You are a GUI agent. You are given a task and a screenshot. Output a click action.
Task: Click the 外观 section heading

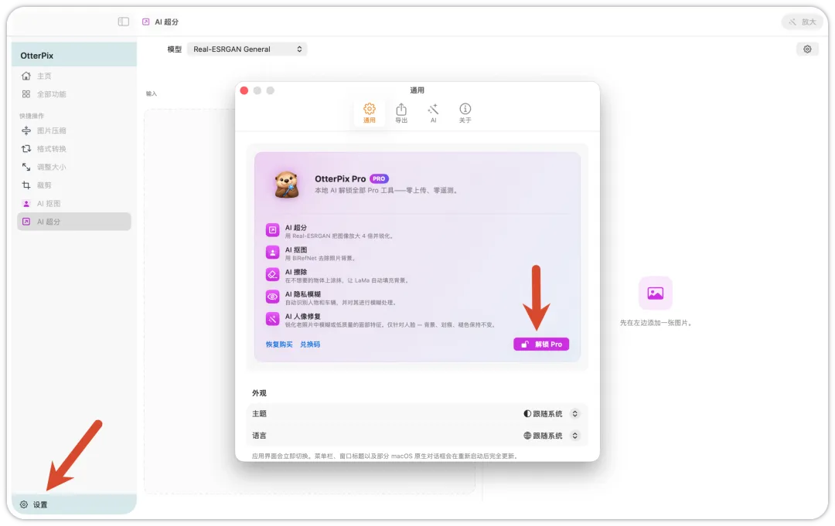click(259, 393)
